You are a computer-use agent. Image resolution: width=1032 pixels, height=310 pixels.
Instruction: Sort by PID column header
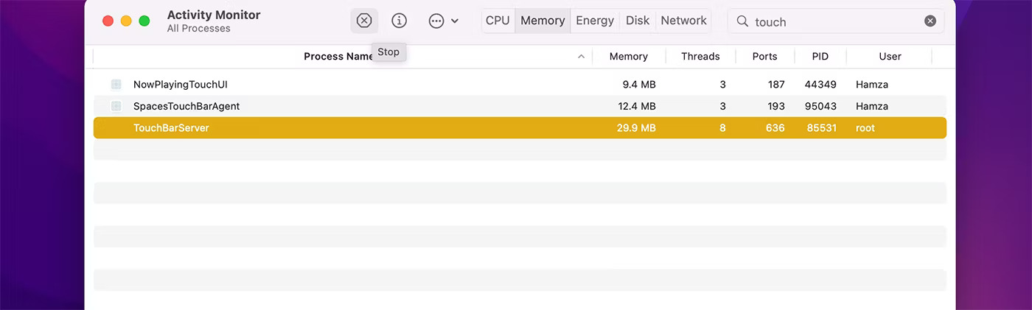[820, 56]
